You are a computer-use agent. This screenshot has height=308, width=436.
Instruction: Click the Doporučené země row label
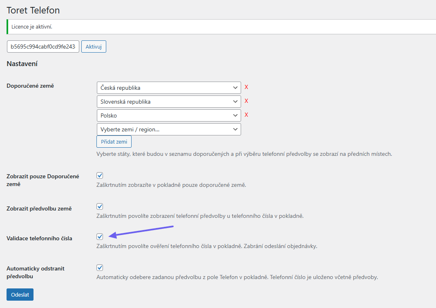(x=30, y=86)
